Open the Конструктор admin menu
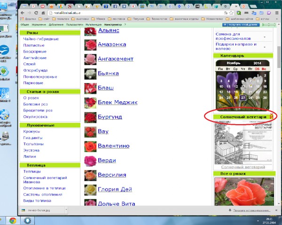The image size is (282, 225). tap(113, 24)
